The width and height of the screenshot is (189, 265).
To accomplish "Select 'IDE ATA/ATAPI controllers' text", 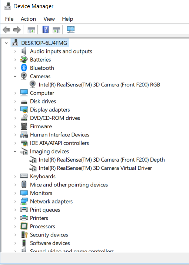I will point(59,143).
